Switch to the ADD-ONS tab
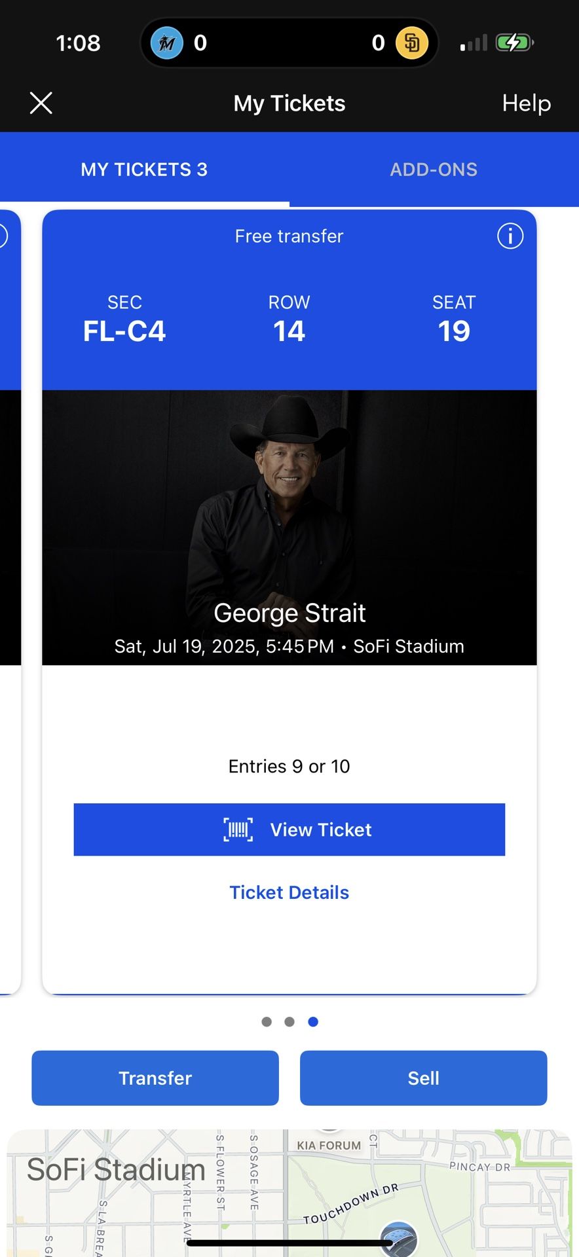 pyautogui.click(x=434, y=170)
